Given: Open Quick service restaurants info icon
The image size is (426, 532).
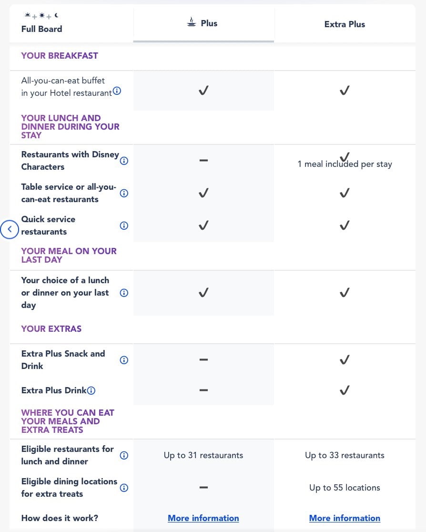Looking at the screenshot, I should (124, 225).
